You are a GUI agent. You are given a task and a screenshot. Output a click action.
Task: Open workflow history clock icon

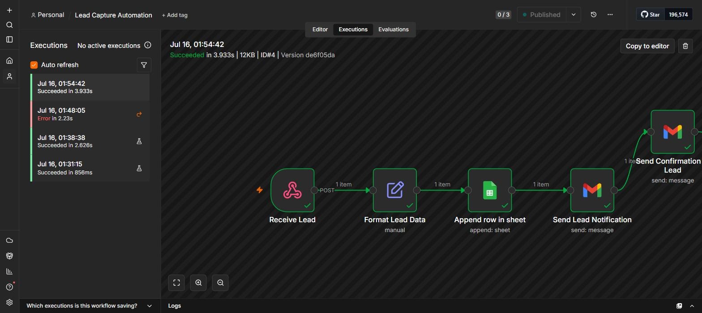click(594, 14)
